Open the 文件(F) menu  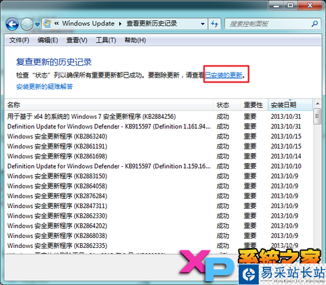[x=19, y=40]
